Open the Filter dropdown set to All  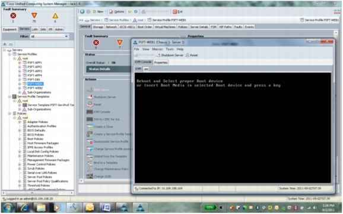pos(49,37)
